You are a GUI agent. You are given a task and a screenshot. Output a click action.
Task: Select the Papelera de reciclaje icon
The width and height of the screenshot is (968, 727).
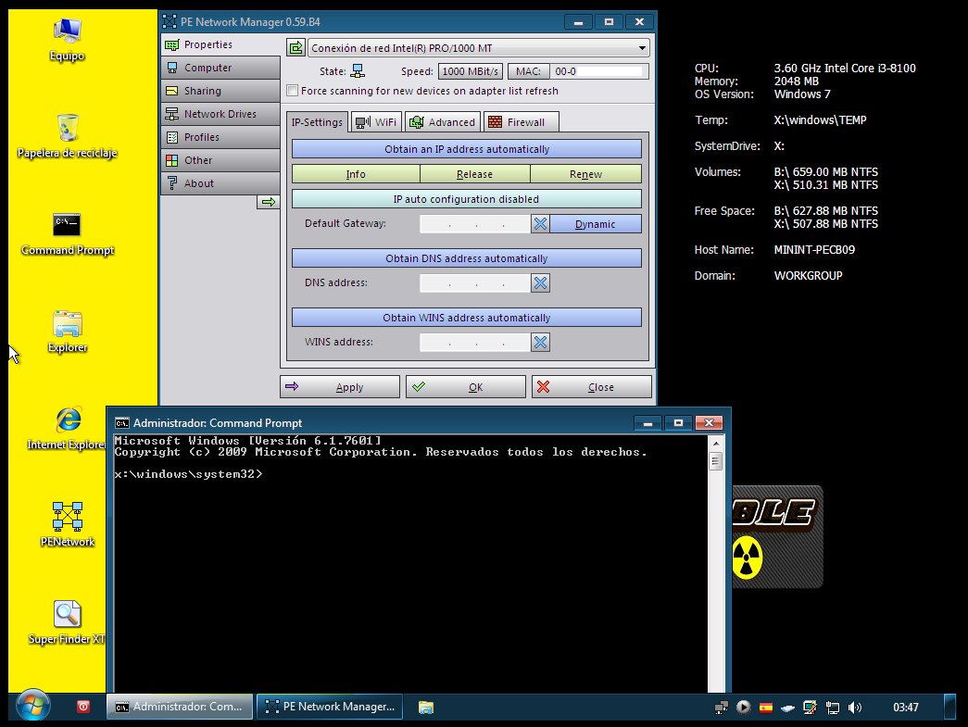(67, 136)
